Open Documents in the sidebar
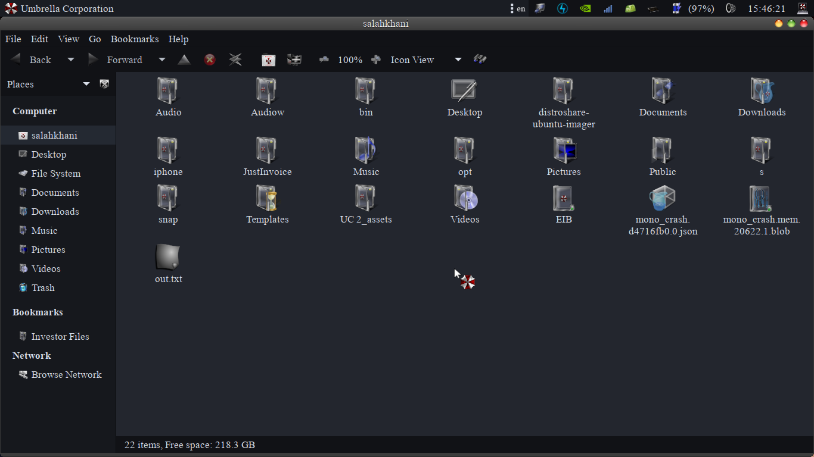814x457 pixels. [x=58, y=192]
